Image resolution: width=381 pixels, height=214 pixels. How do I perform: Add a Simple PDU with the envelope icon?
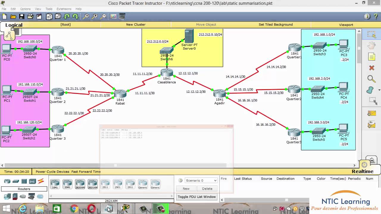coord(371,113)
